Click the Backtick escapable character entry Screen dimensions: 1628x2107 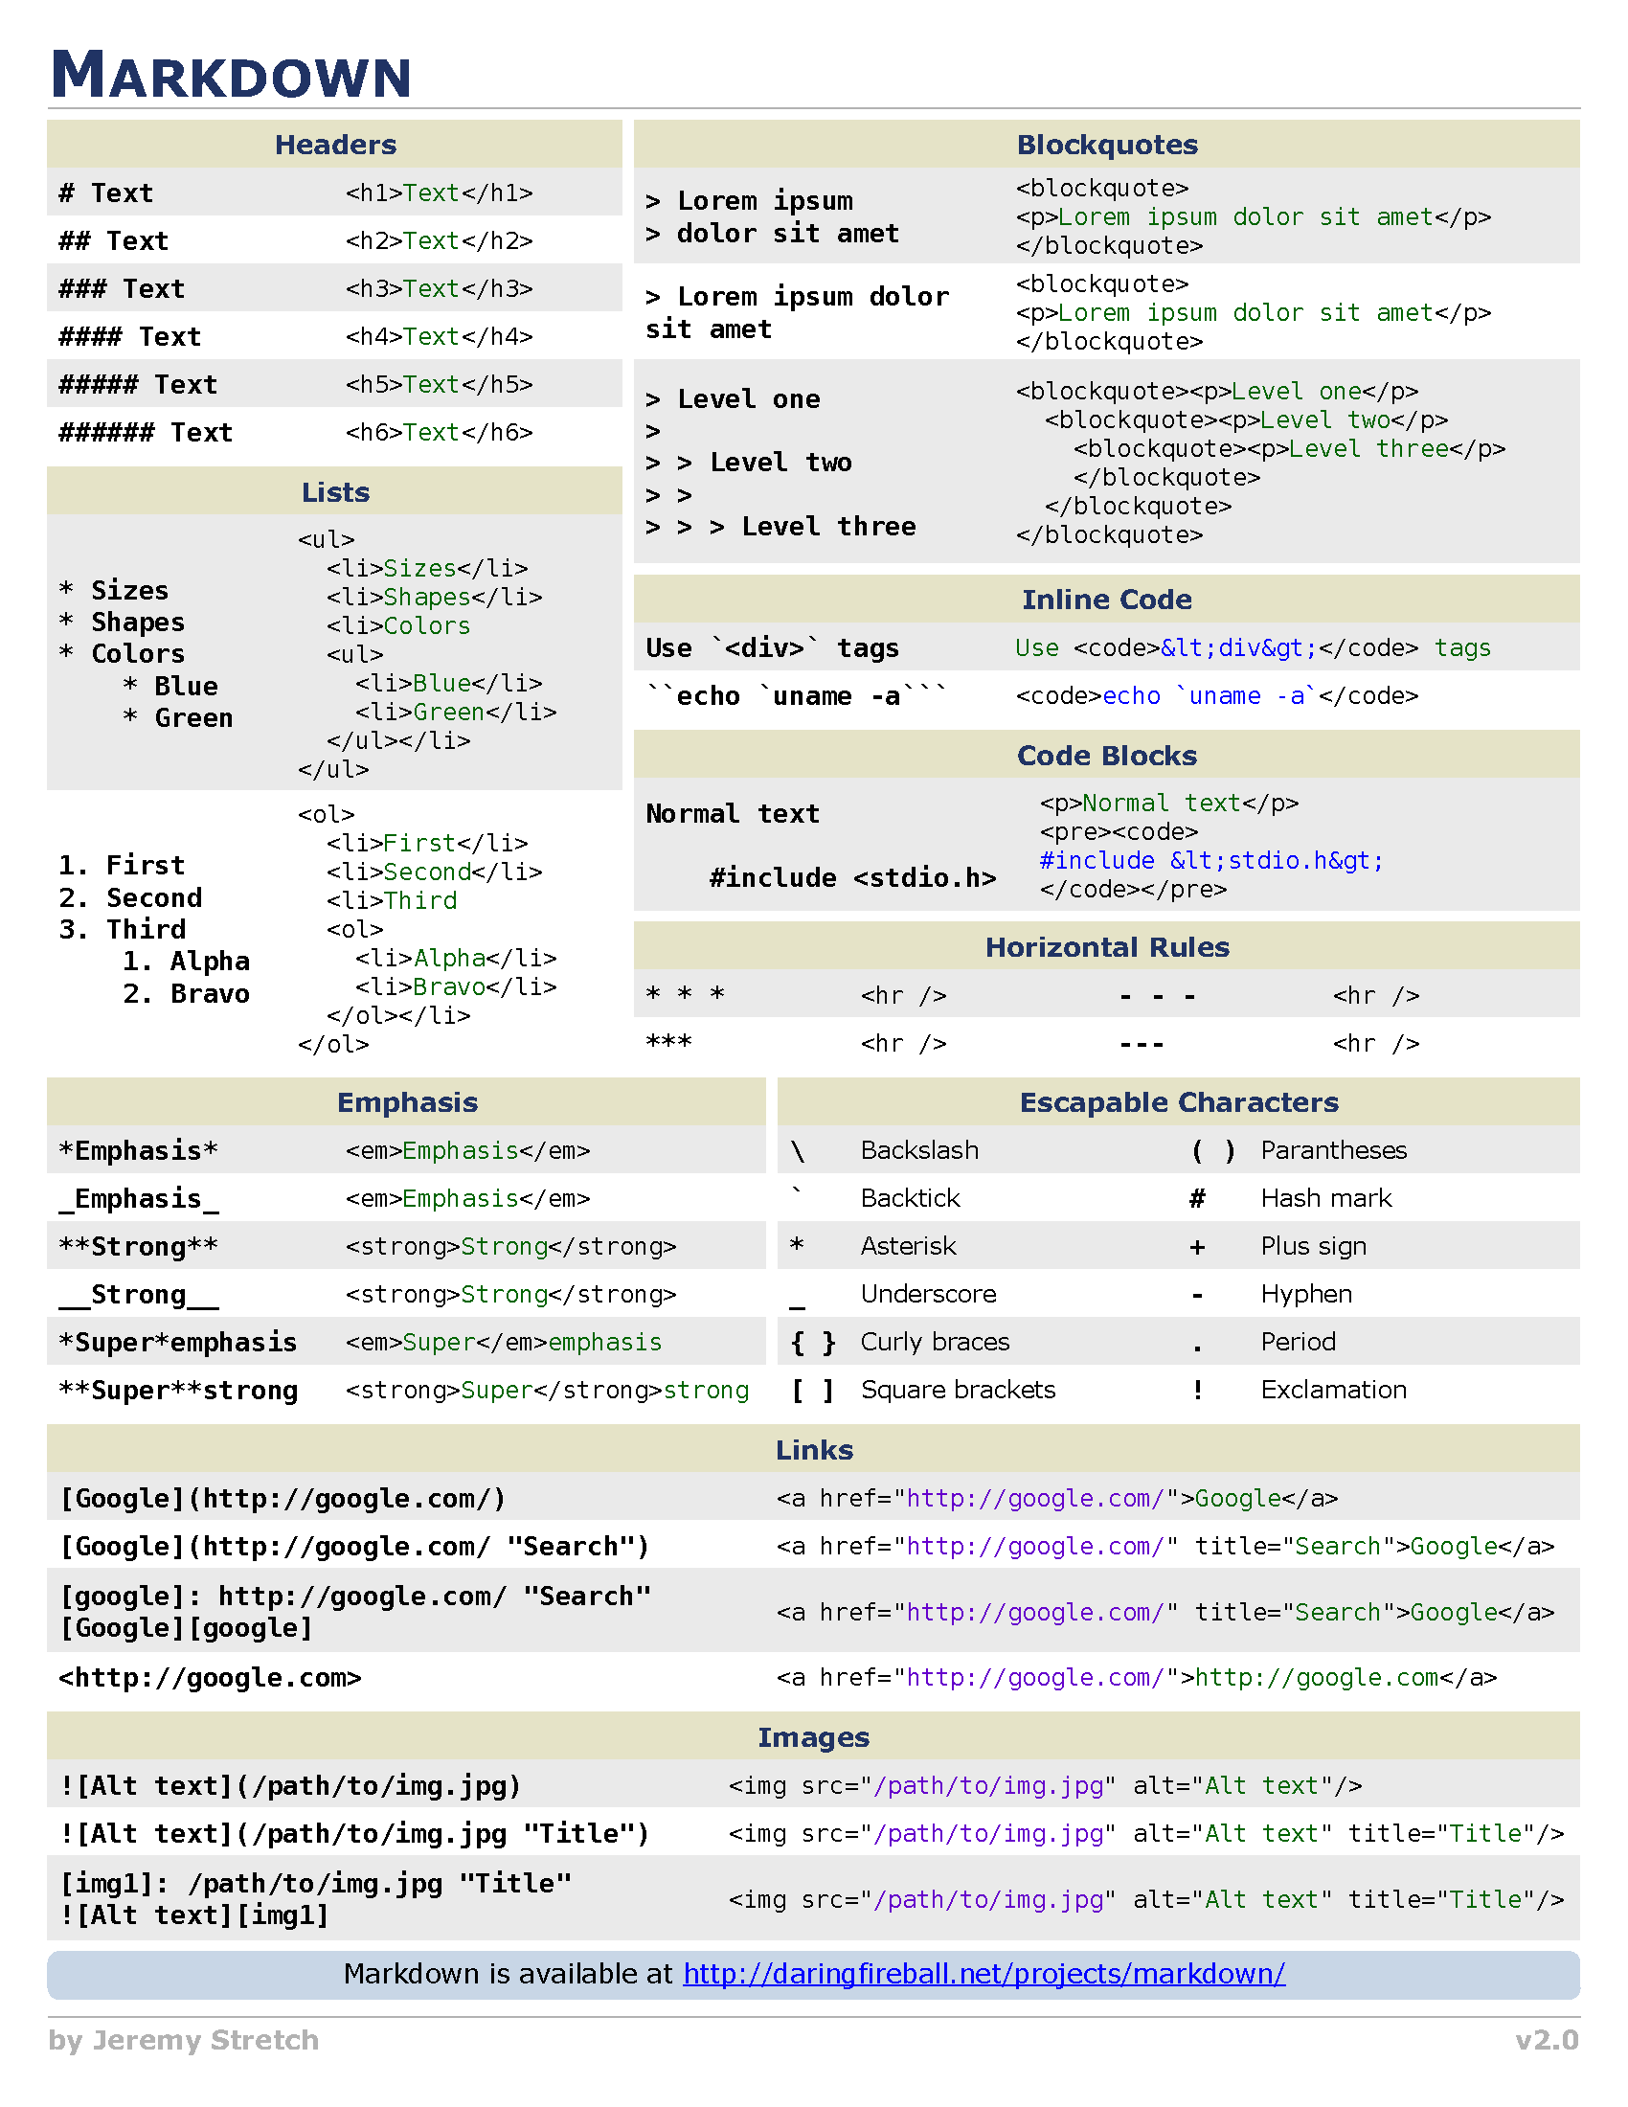[910, 1198]
